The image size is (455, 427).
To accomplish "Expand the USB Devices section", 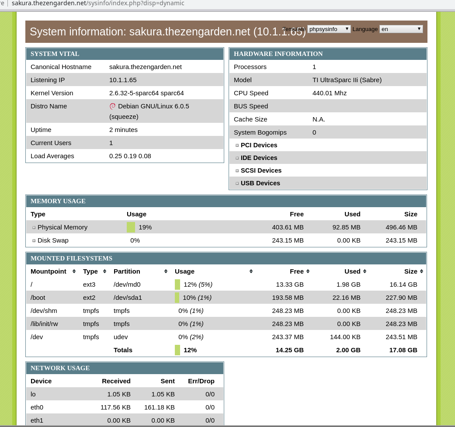I will coord(237,184).
